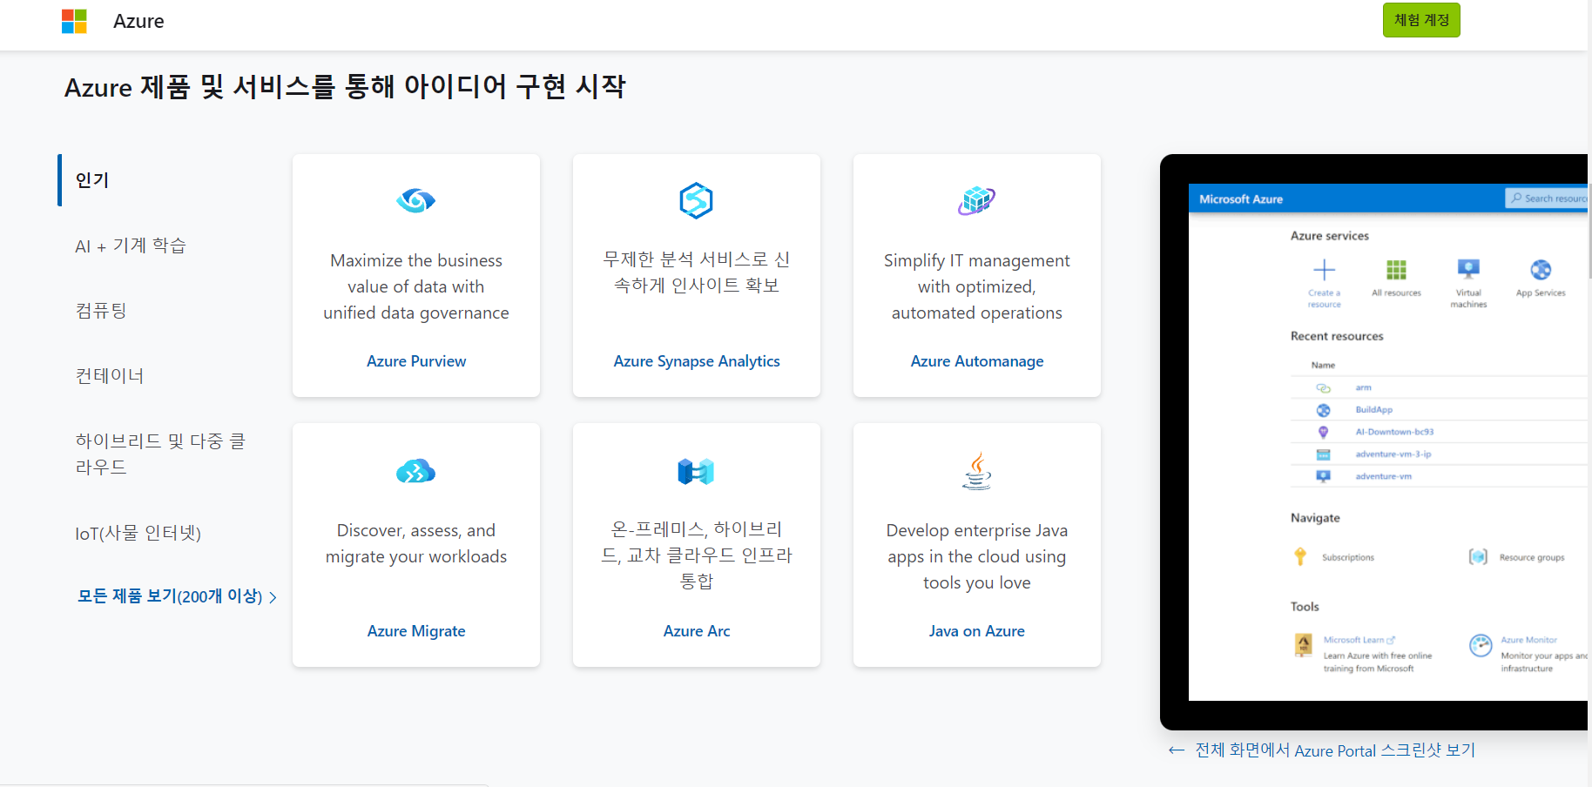Click Create a resource plus icon in portal screenshot
The width and height of the screenshot is (1592, 787).
click(x=1324, y=269)
